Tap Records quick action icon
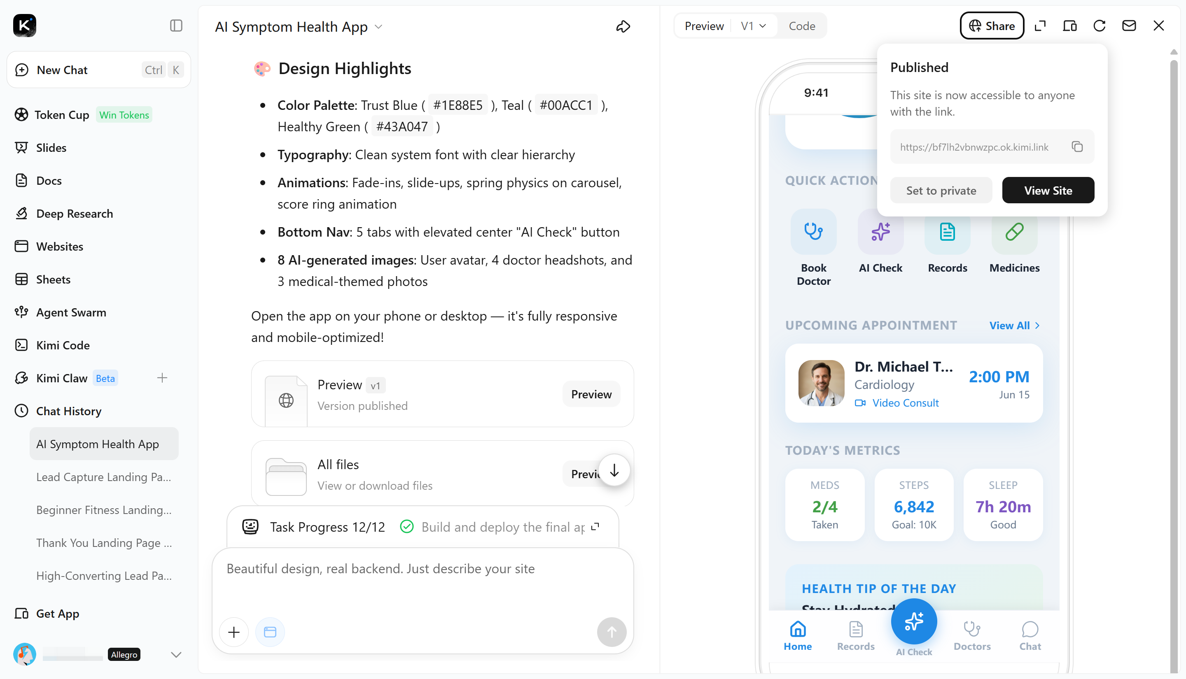 click(x=947, y=231)
